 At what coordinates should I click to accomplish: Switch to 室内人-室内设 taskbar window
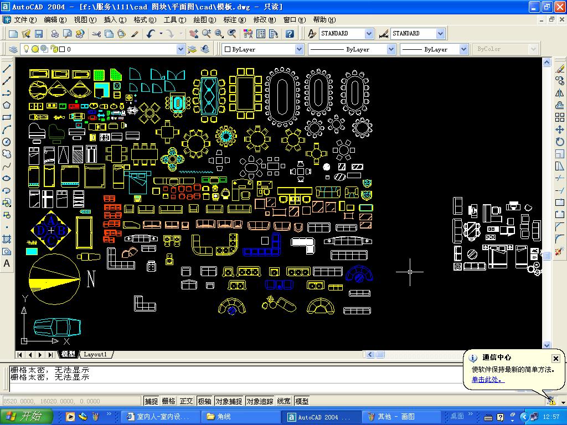tap(160, 417)
